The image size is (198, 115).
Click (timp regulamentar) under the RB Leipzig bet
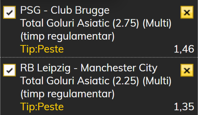click(67, 94)
